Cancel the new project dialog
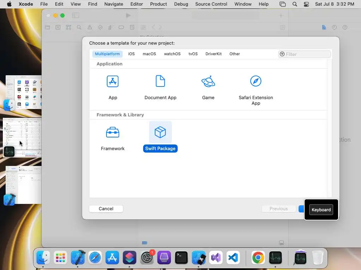Screen dimensions: 361x270 point(106,209)
